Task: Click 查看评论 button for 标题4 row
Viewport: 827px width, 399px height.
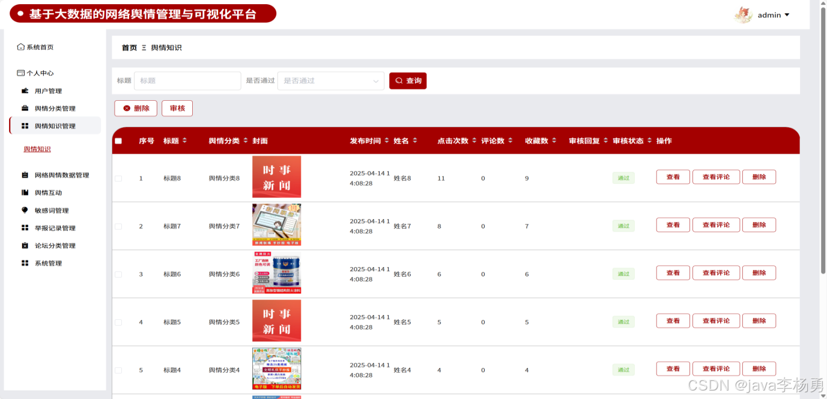Action: point(716,369)
